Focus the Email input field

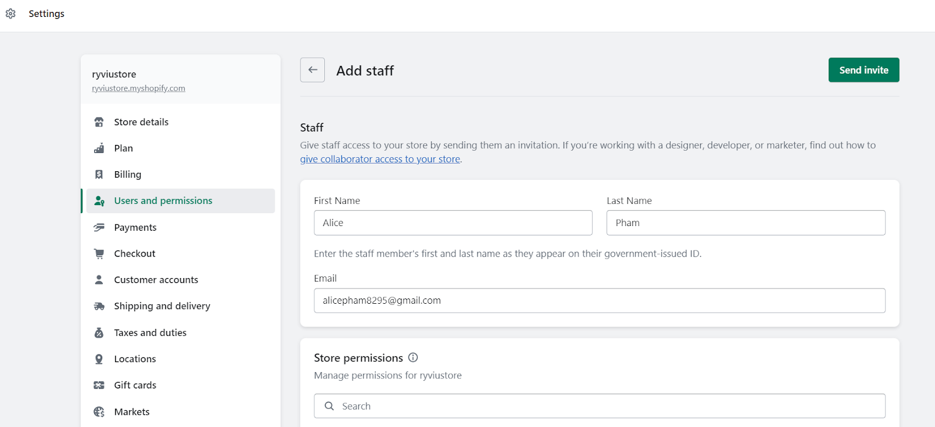[600, 301]
